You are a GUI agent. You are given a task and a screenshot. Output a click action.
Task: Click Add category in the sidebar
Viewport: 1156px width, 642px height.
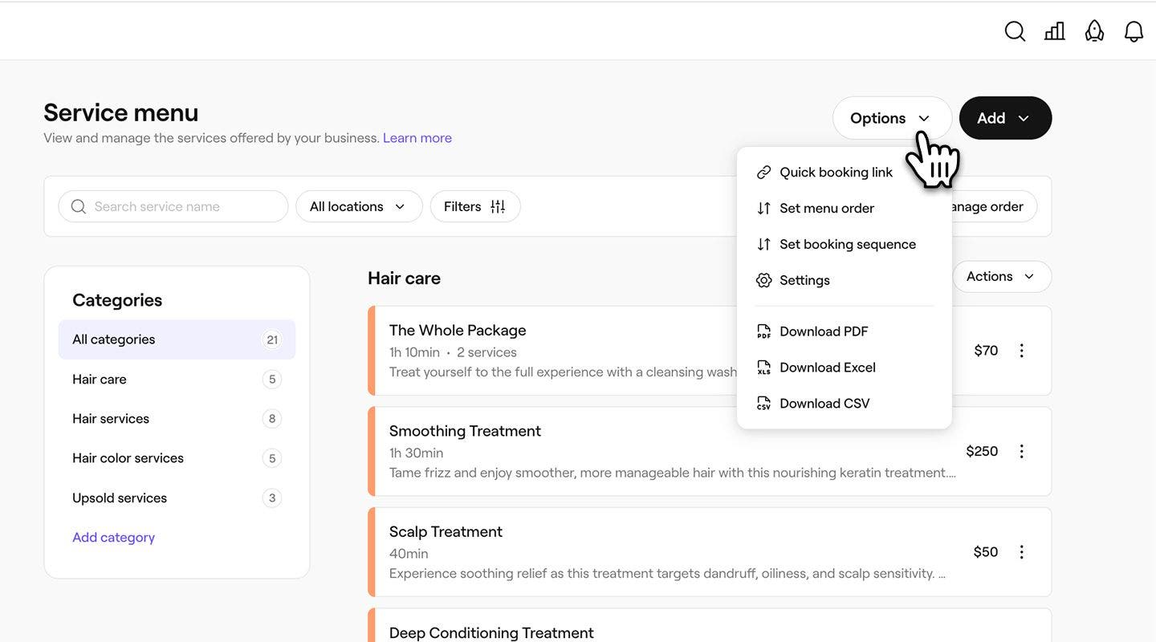click(x=113, y=535)
